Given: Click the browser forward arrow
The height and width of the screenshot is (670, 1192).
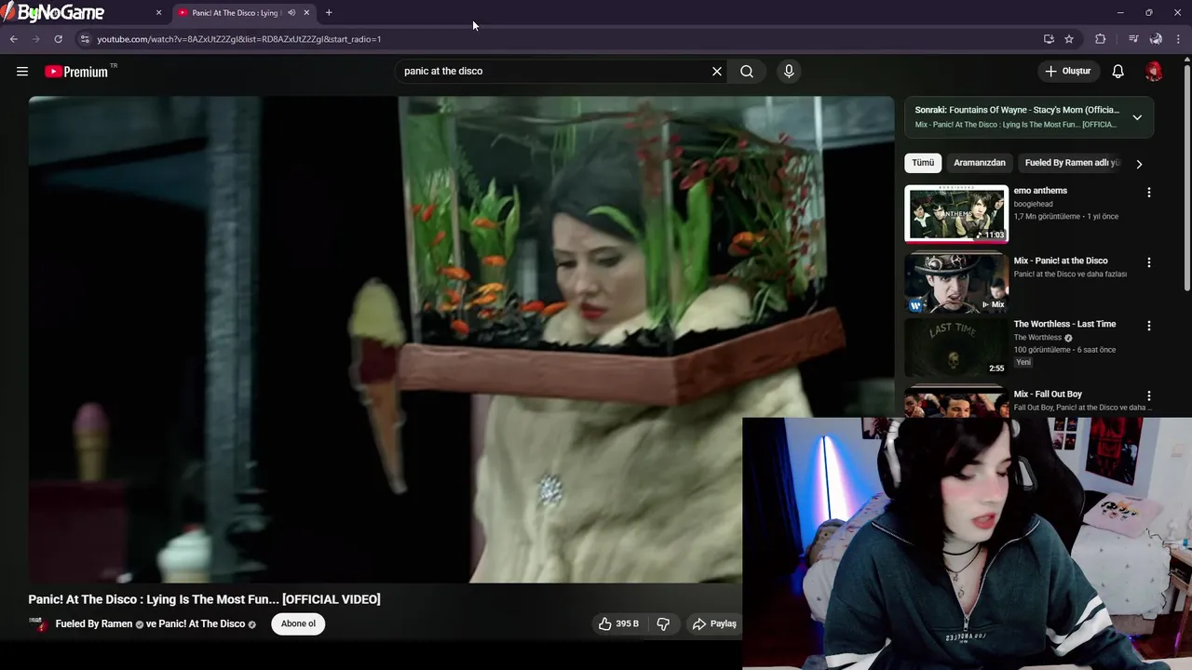Looking at the screenshot, I should pyautogui.click(x=35, y=39).
